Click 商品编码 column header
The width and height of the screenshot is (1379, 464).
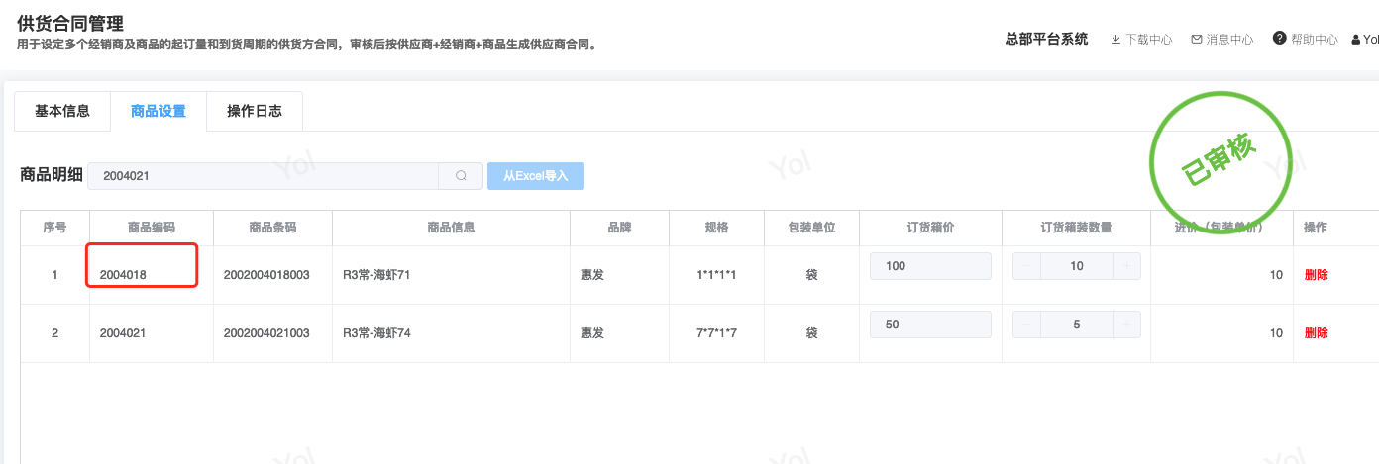coord(152,228)
